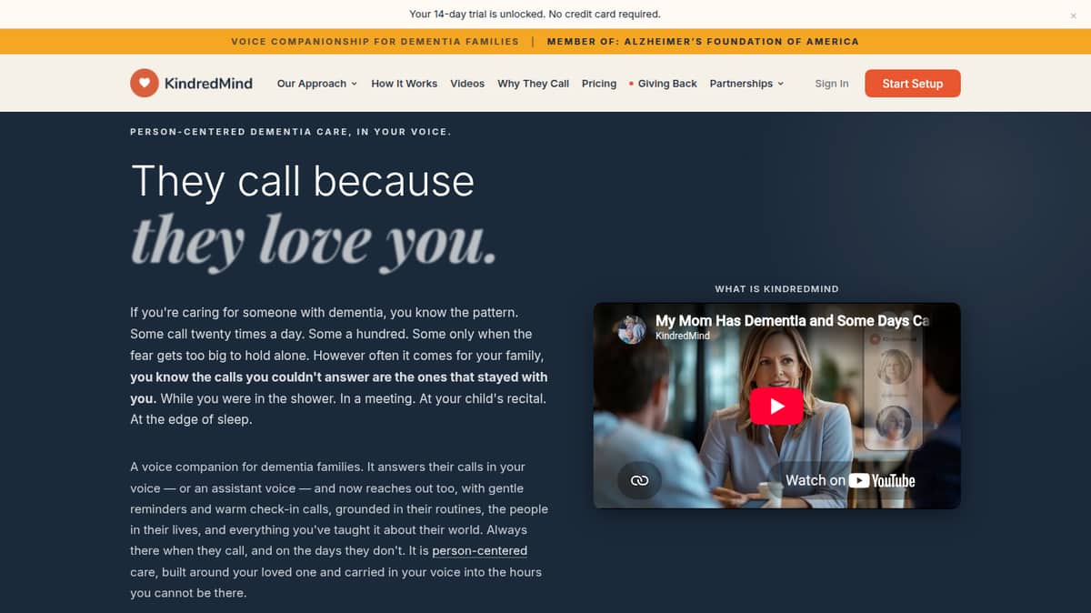Click the Voice Companionship for Dementia Families text

pos(375,42)
